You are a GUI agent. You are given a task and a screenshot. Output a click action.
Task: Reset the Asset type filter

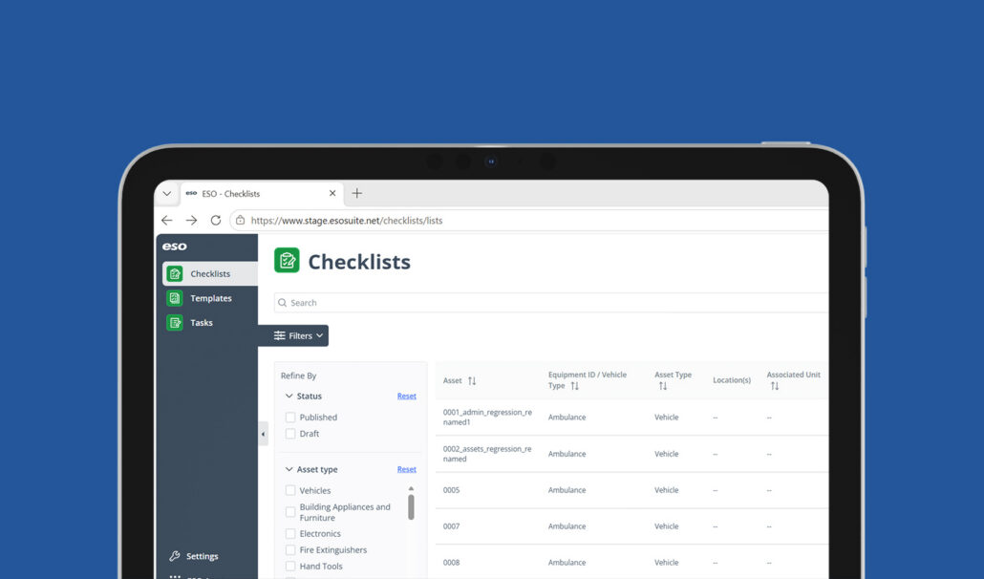click(407, 469)
